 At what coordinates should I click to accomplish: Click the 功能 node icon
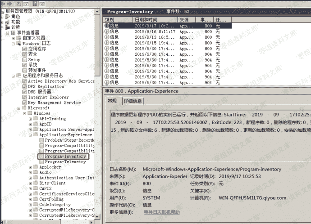pyautogui.click(x=8, y=22)
